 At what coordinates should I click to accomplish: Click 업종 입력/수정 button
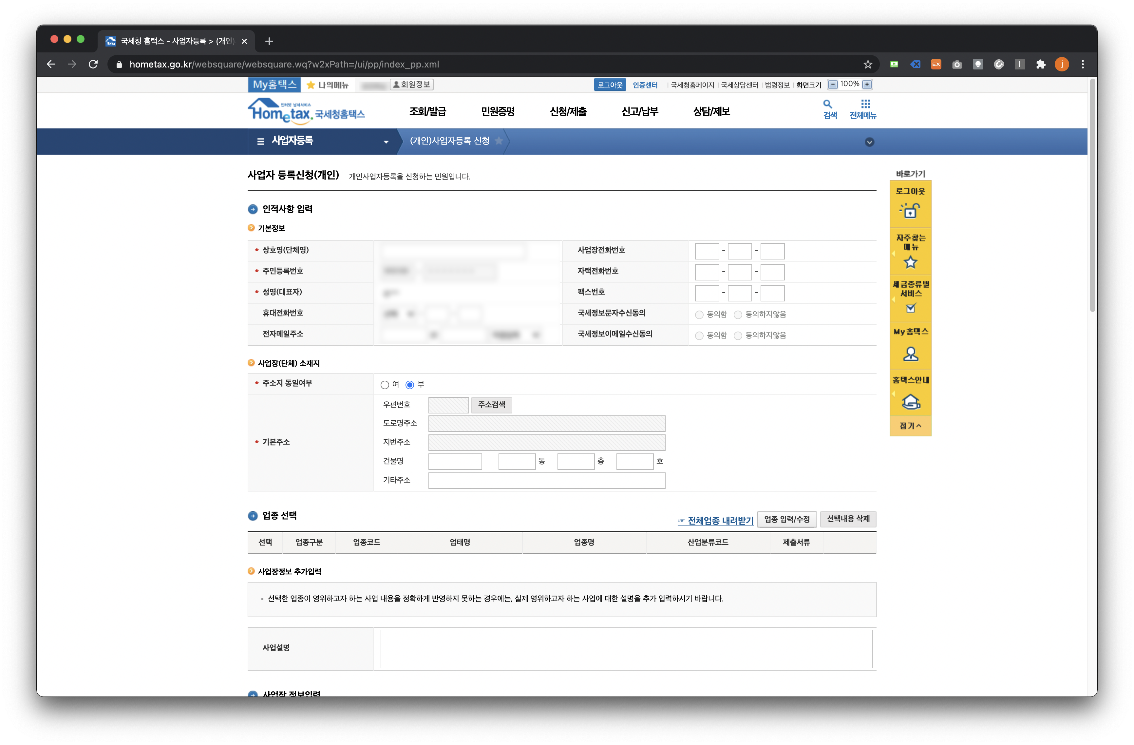[787, 519]
